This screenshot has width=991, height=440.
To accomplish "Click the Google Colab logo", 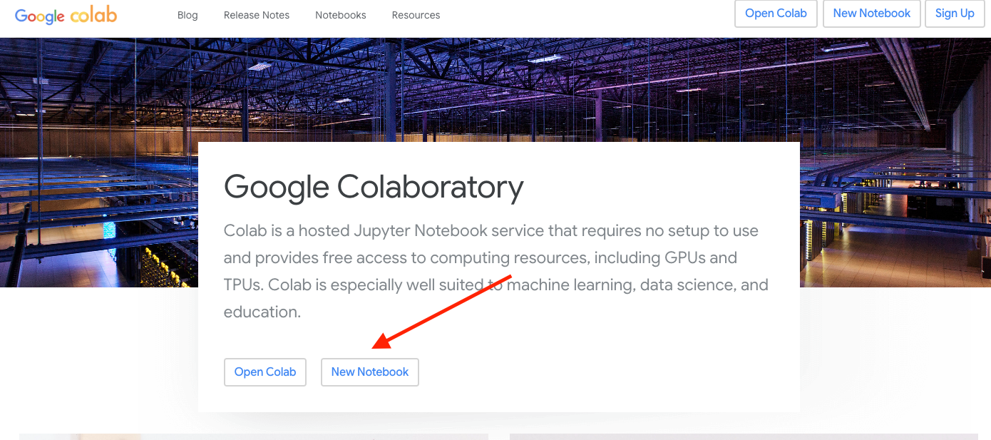I will [x=66, y=15].
